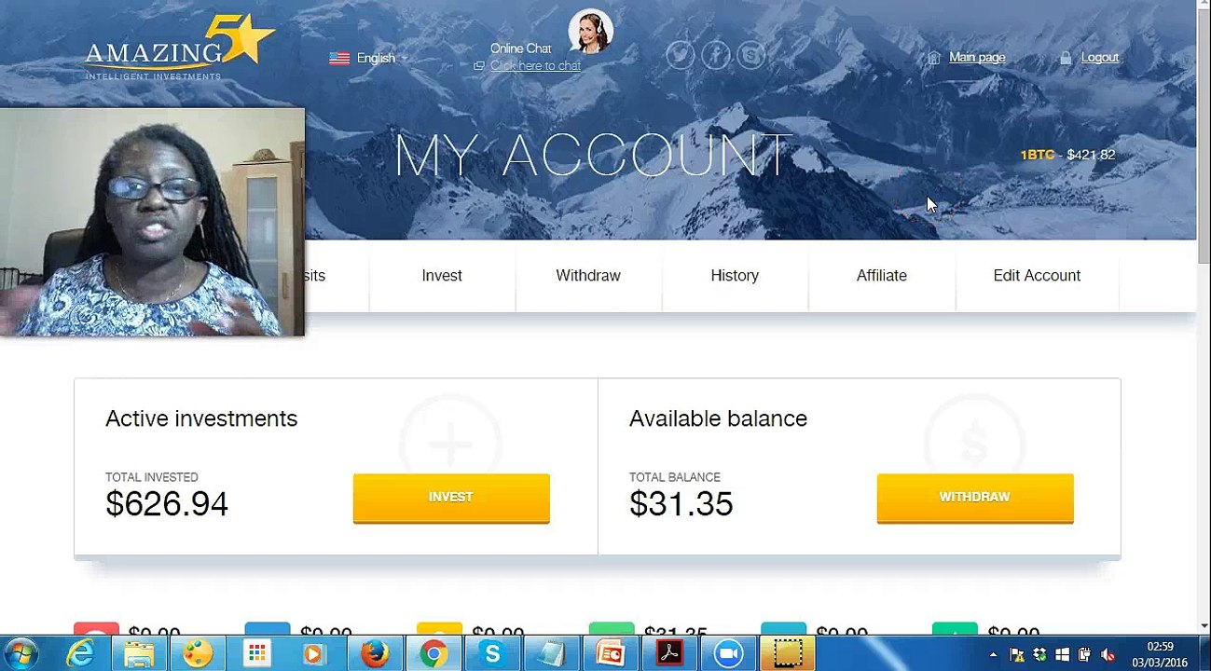Follow the Click here to chat link
Image resolution: width=1211 pixels, height=671 pixels.
535,66
